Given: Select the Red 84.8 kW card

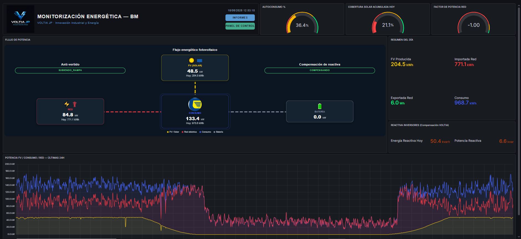Looking at the screenshot, I should coord(70,111).
